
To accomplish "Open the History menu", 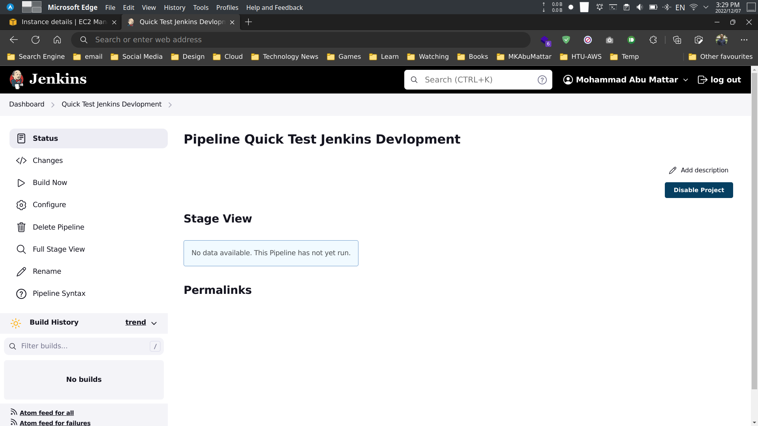I will (174, 7).
